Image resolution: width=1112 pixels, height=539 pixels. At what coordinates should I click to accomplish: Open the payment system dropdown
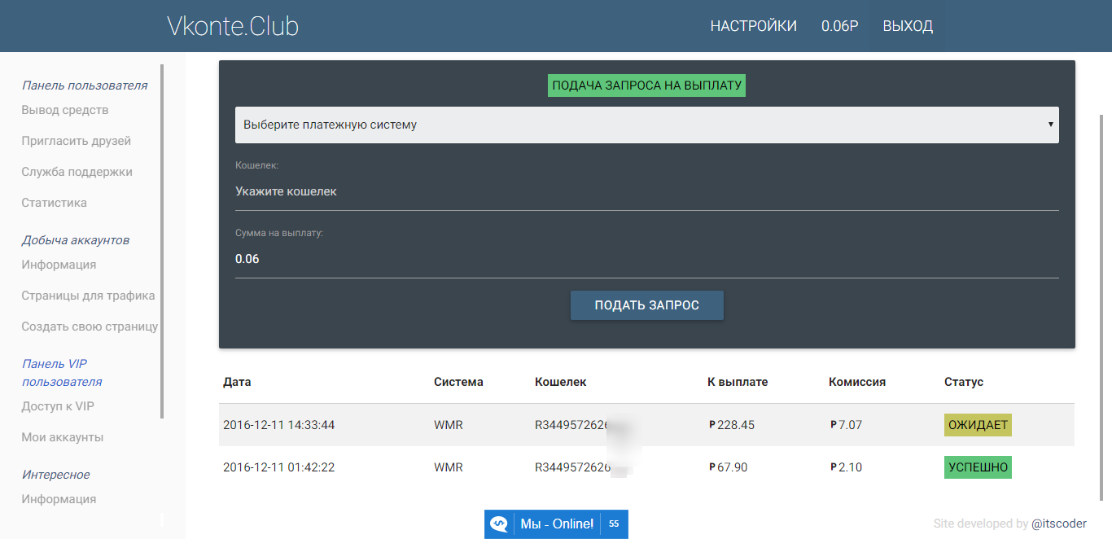tap(647, 125)
